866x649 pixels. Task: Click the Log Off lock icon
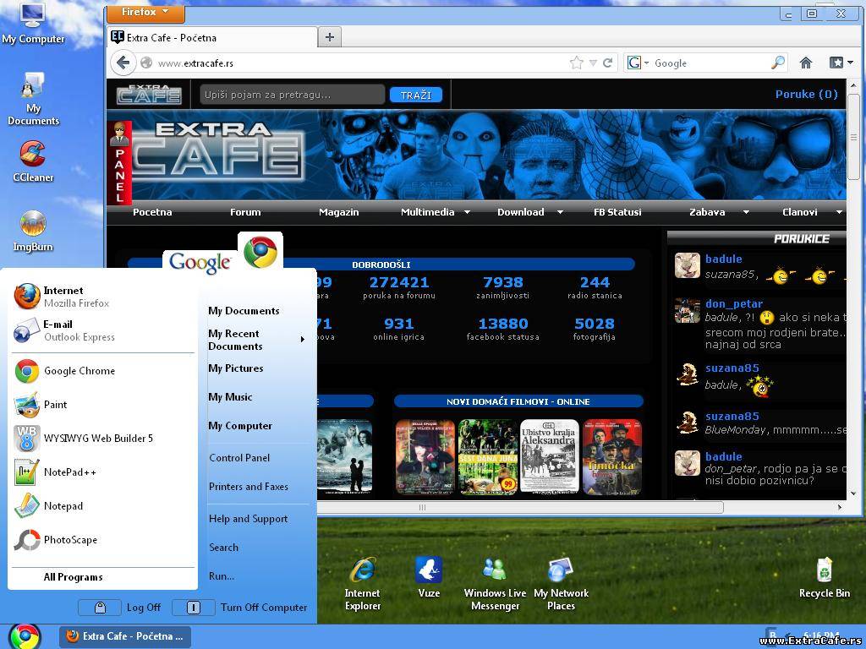point(100,608)
